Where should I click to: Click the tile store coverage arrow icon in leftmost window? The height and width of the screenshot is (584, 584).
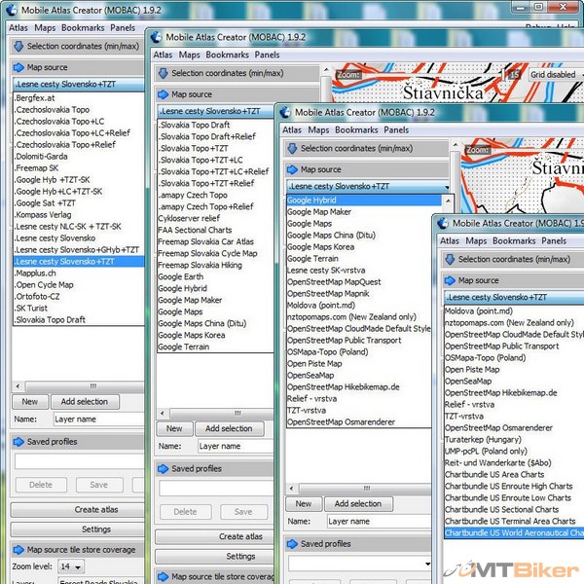pos(18,550)
